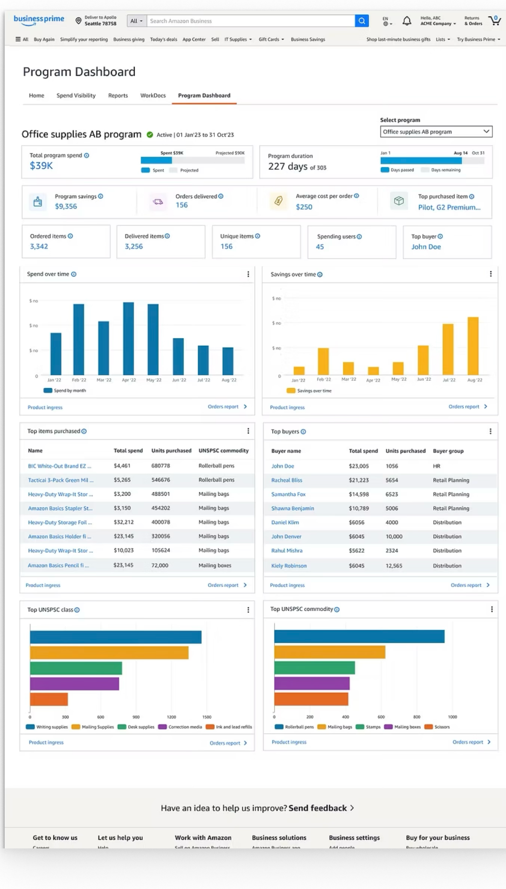Click Orders report under Top UNSPSC commodity
The width and height of the screenshot is (506, 889).
tap(471, 742)
